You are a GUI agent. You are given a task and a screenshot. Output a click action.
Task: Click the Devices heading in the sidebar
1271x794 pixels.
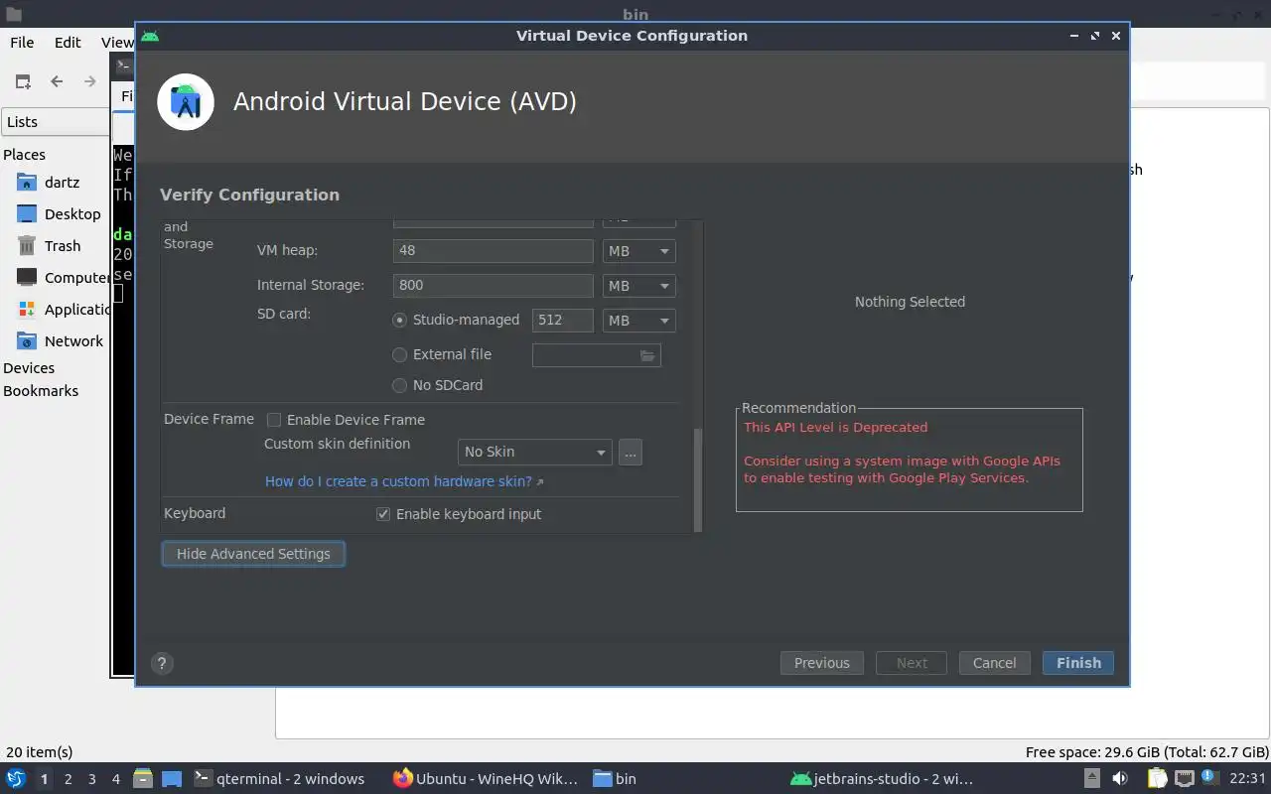click(29, 368)
